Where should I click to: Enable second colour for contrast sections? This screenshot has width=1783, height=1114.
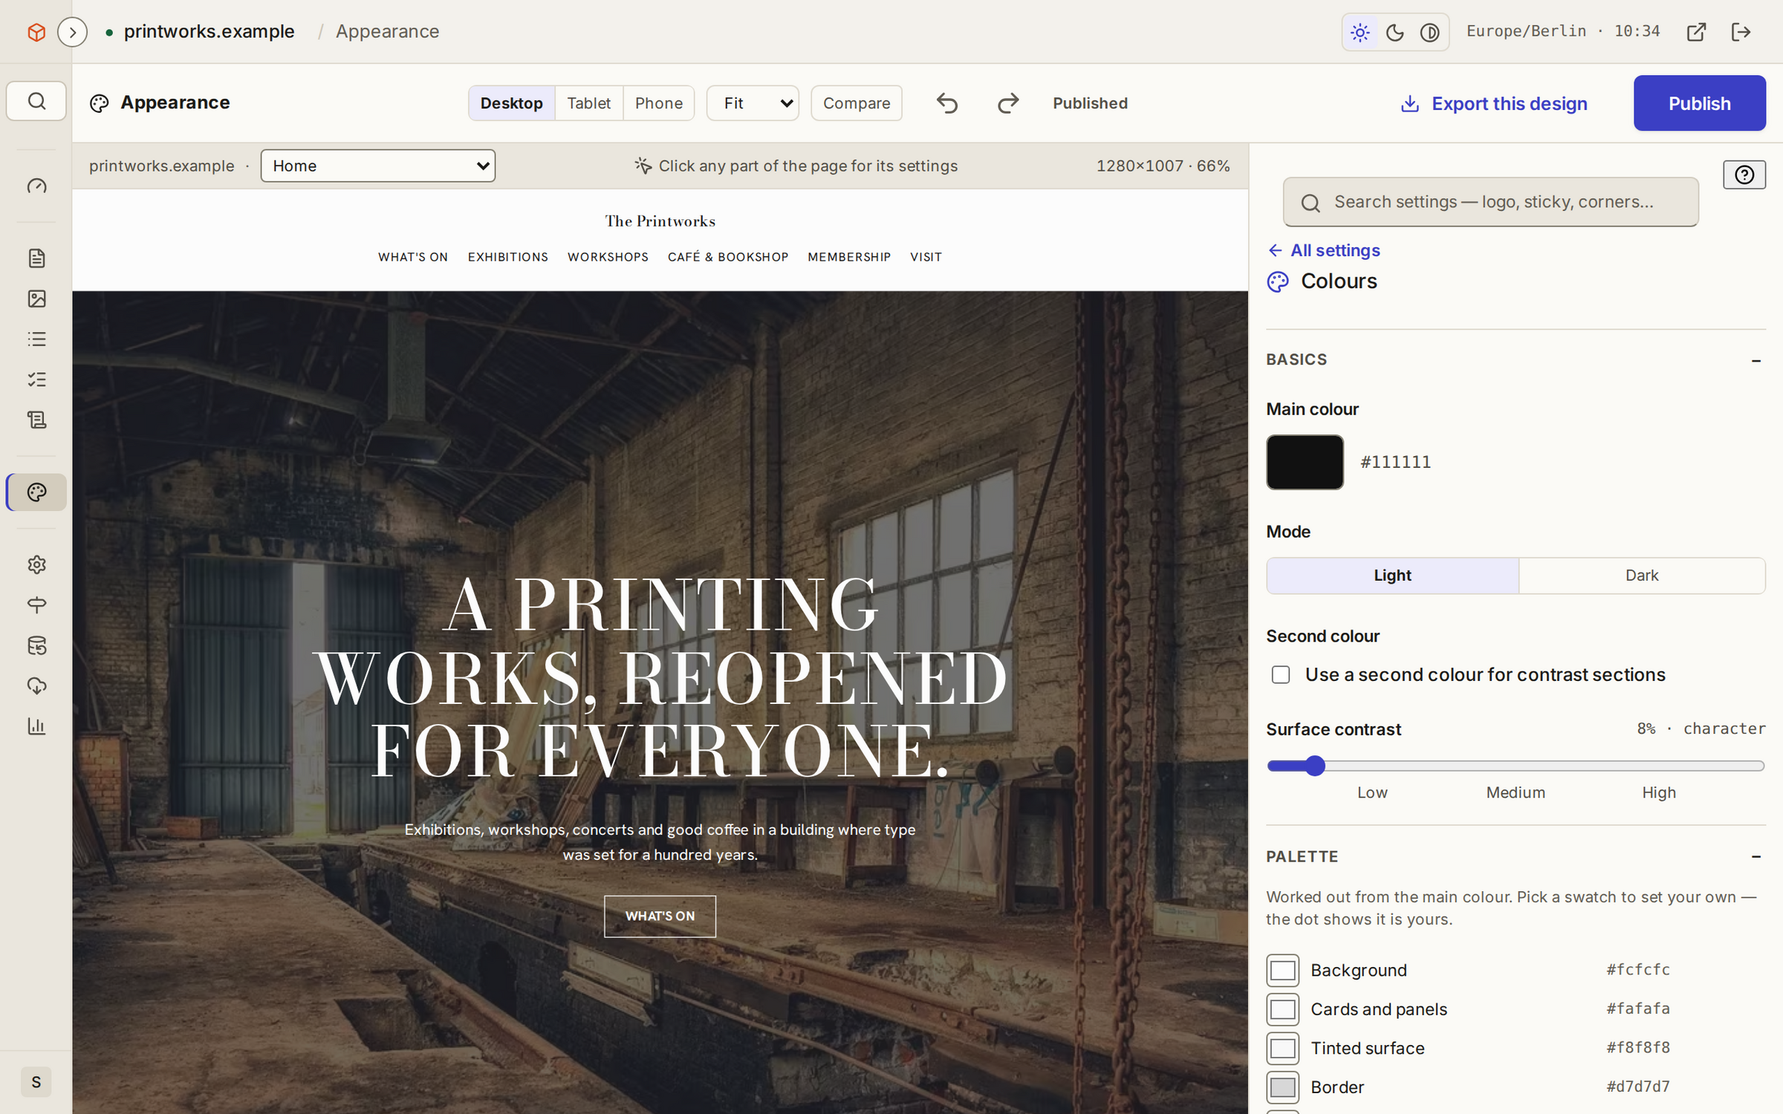[x=1281, y=674]
